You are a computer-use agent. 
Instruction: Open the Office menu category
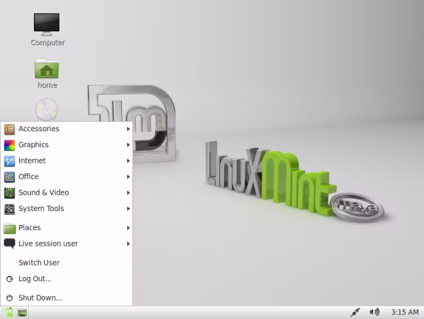coord(67,176)
